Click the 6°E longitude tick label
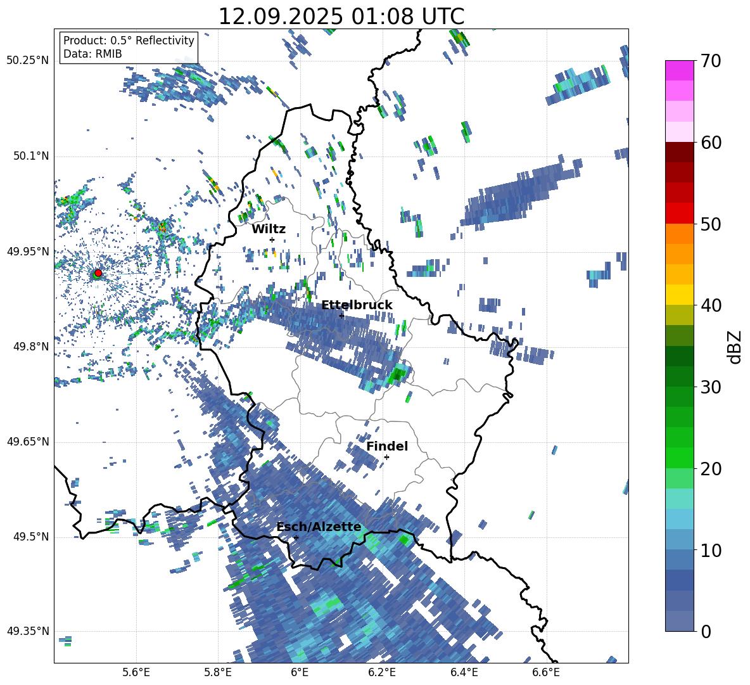Image resolution: width=750 pixels, height=685 pixels. tap(300, 672)
